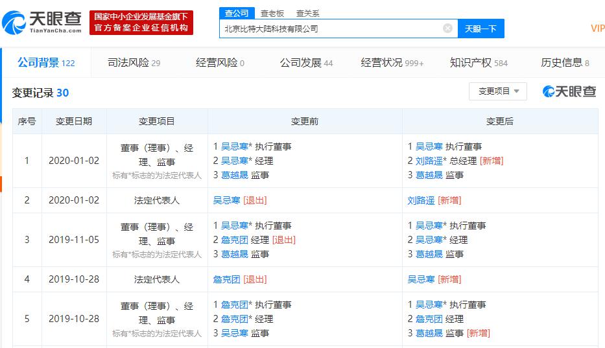Select the 公司发展 44 tab
This screenshot has height=348, width=605.
click(x=306, y=62)
